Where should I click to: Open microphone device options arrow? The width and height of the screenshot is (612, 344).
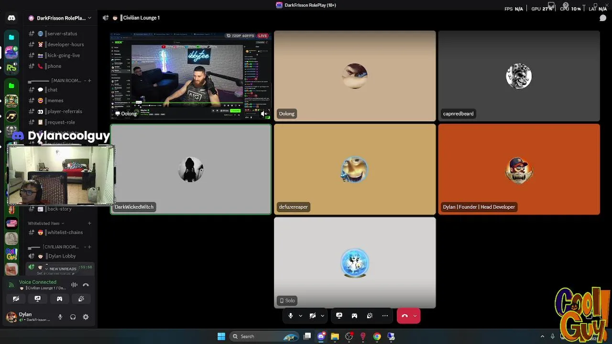pos(300,316)
